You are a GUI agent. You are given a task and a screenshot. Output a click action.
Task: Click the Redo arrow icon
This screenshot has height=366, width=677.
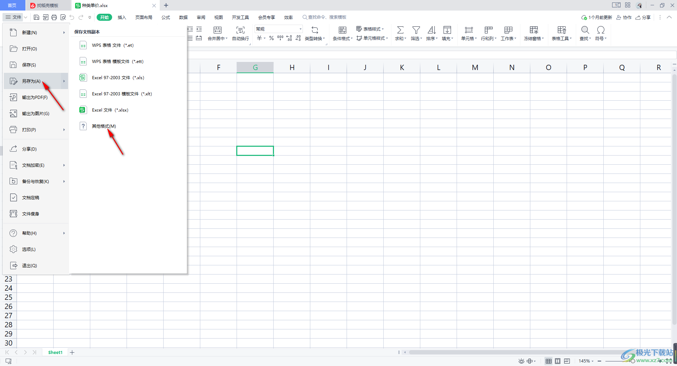(x=81, y=17)
